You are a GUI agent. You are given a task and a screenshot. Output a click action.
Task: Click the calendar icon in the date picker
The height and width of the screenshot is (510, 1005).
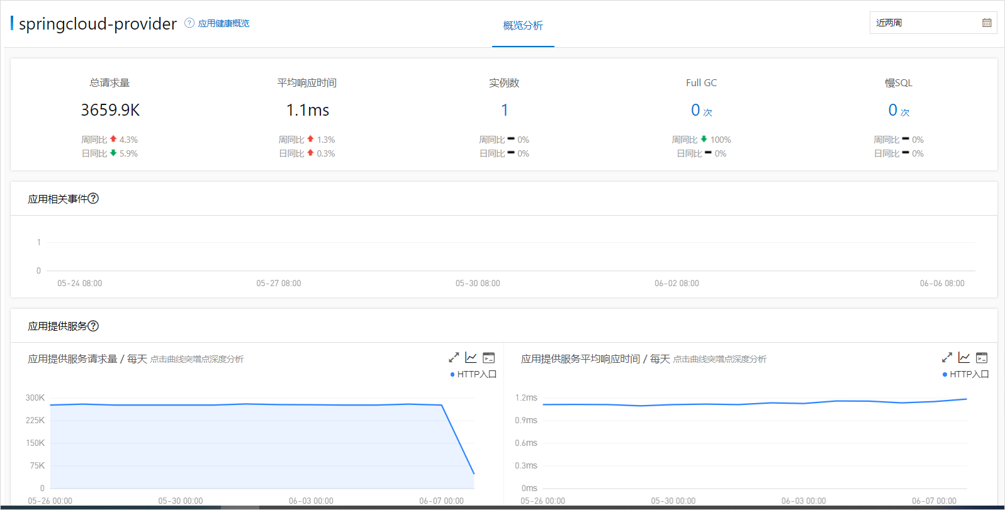(x=987, y=23)
